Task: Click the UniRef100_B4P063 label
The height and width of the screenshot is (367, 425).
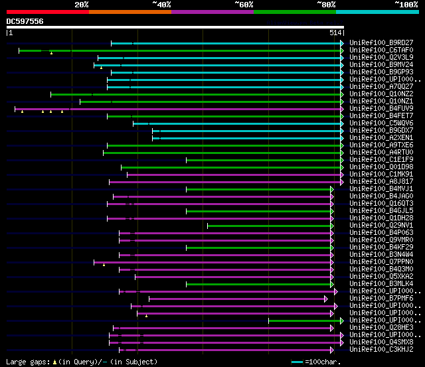Action: 381,233
